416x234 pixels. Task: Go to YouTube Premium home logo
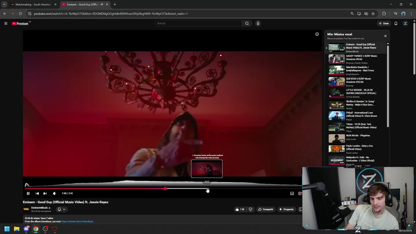click(20, 23)
